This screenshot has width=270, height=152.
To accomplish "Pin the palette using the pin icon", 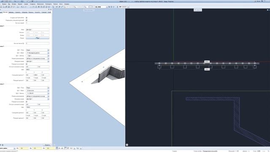I will click(x=49, y=9).
